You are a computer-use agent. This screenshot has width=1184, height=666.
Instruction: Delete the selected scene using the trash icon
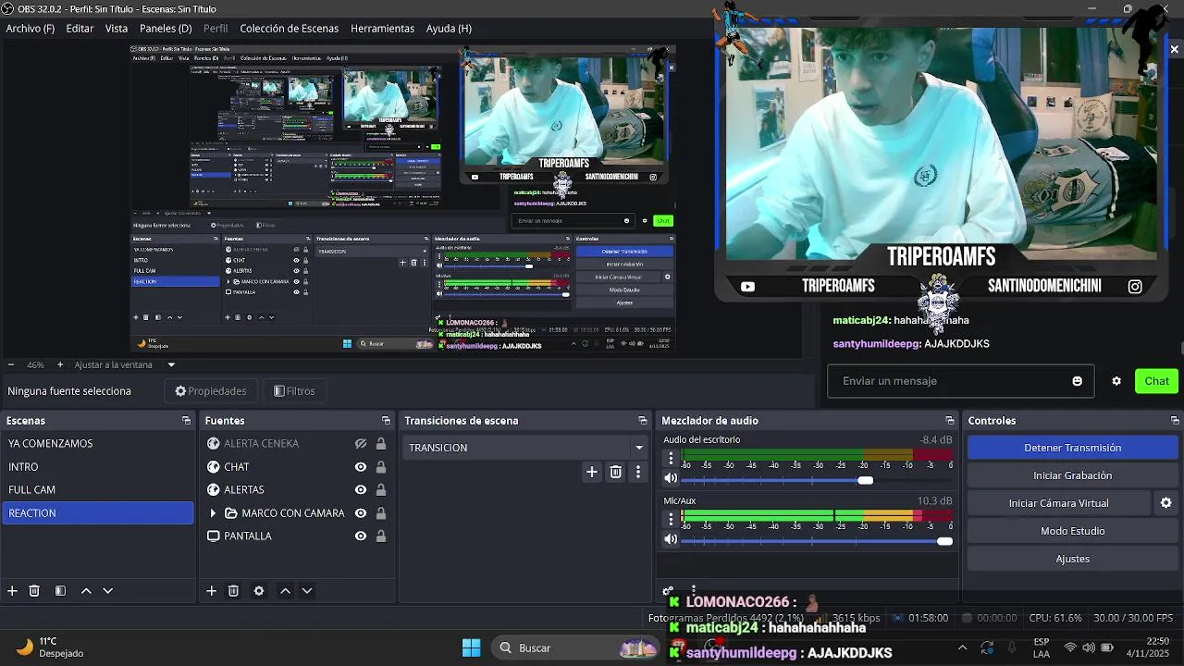34,591
